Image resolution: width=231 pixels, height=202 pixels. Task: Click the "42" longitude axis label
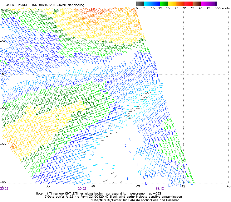pyautogui.click(x=183, y=186)
